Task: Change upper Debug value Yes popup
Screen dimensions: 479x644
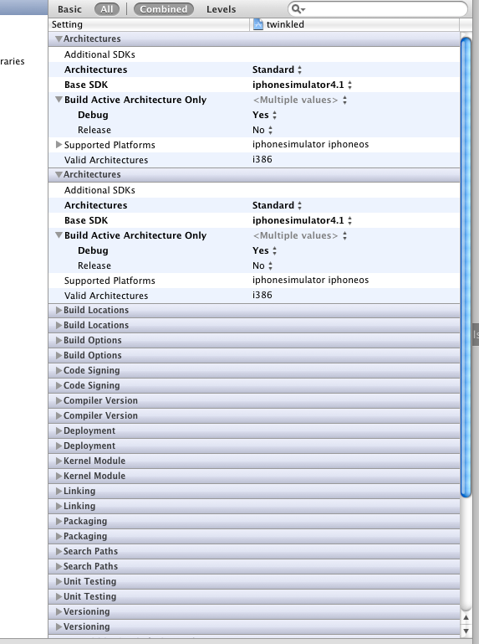Action: [x=264, y=115]
